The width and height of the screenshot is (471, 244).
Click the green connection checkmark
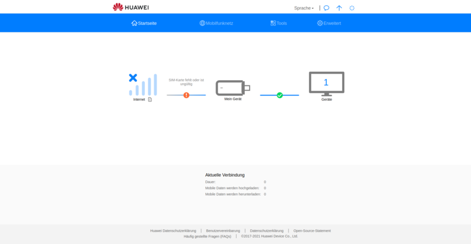pyautogui.click(x=280, y=95)
